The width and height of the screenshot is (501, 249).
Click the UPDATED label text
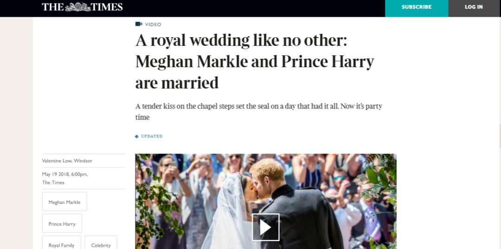pos(152,136)
